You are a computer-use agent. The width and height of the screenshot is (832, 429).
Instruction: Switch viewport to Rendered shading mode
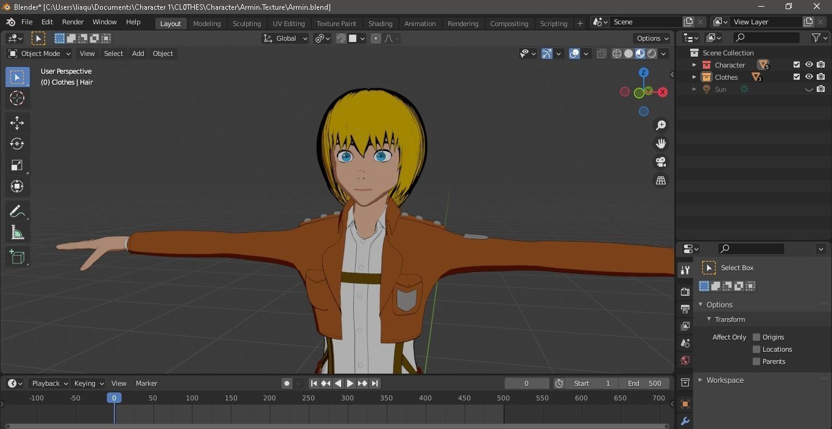pyautogui.click(x=651, y=54)
